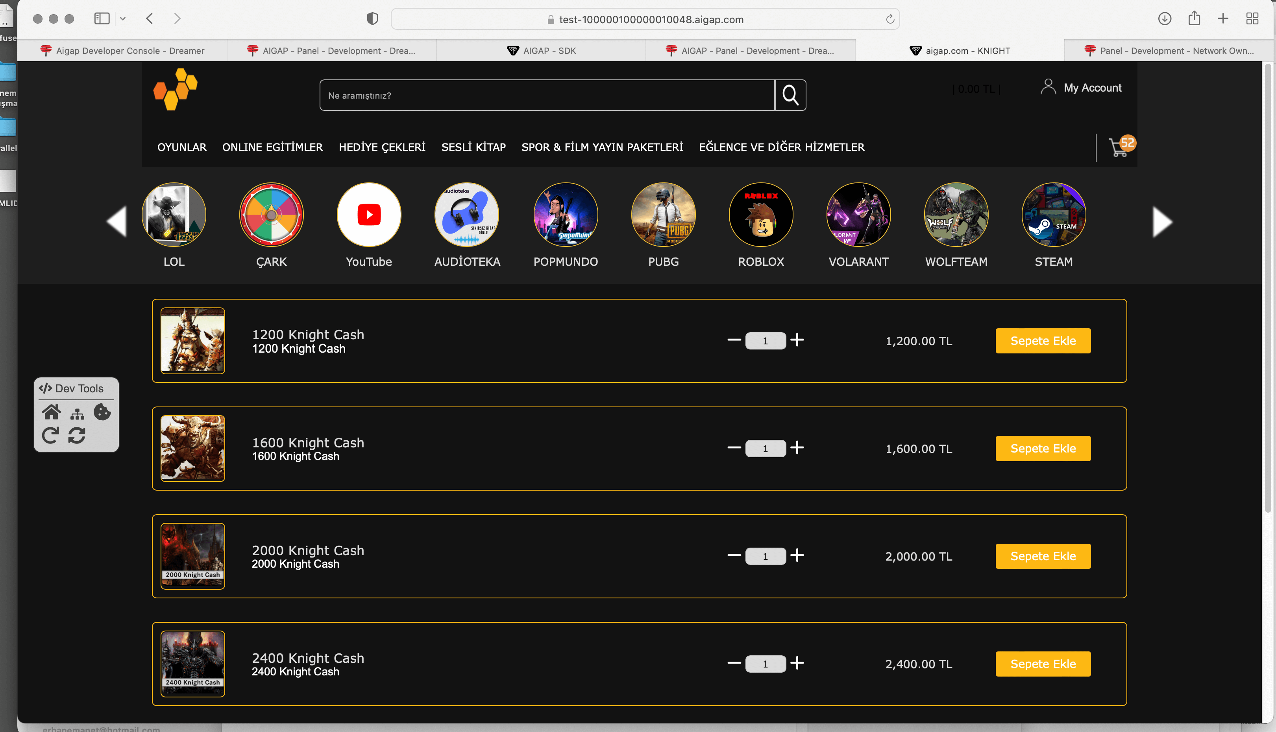Open the SESLİ KİTAP menu

point(473,147)
